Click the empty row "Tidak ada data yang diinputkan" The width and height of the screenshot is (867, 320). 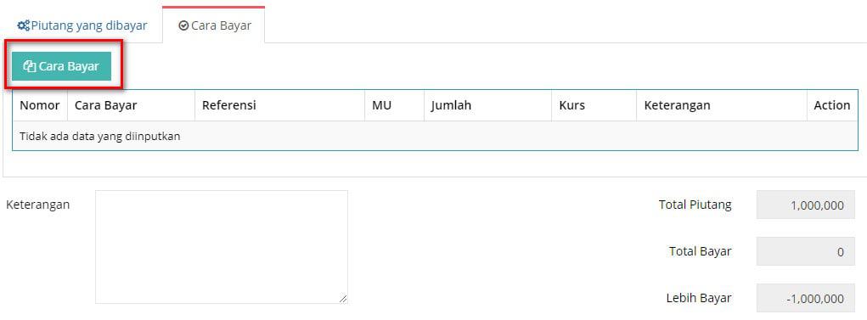pos(435,136)
